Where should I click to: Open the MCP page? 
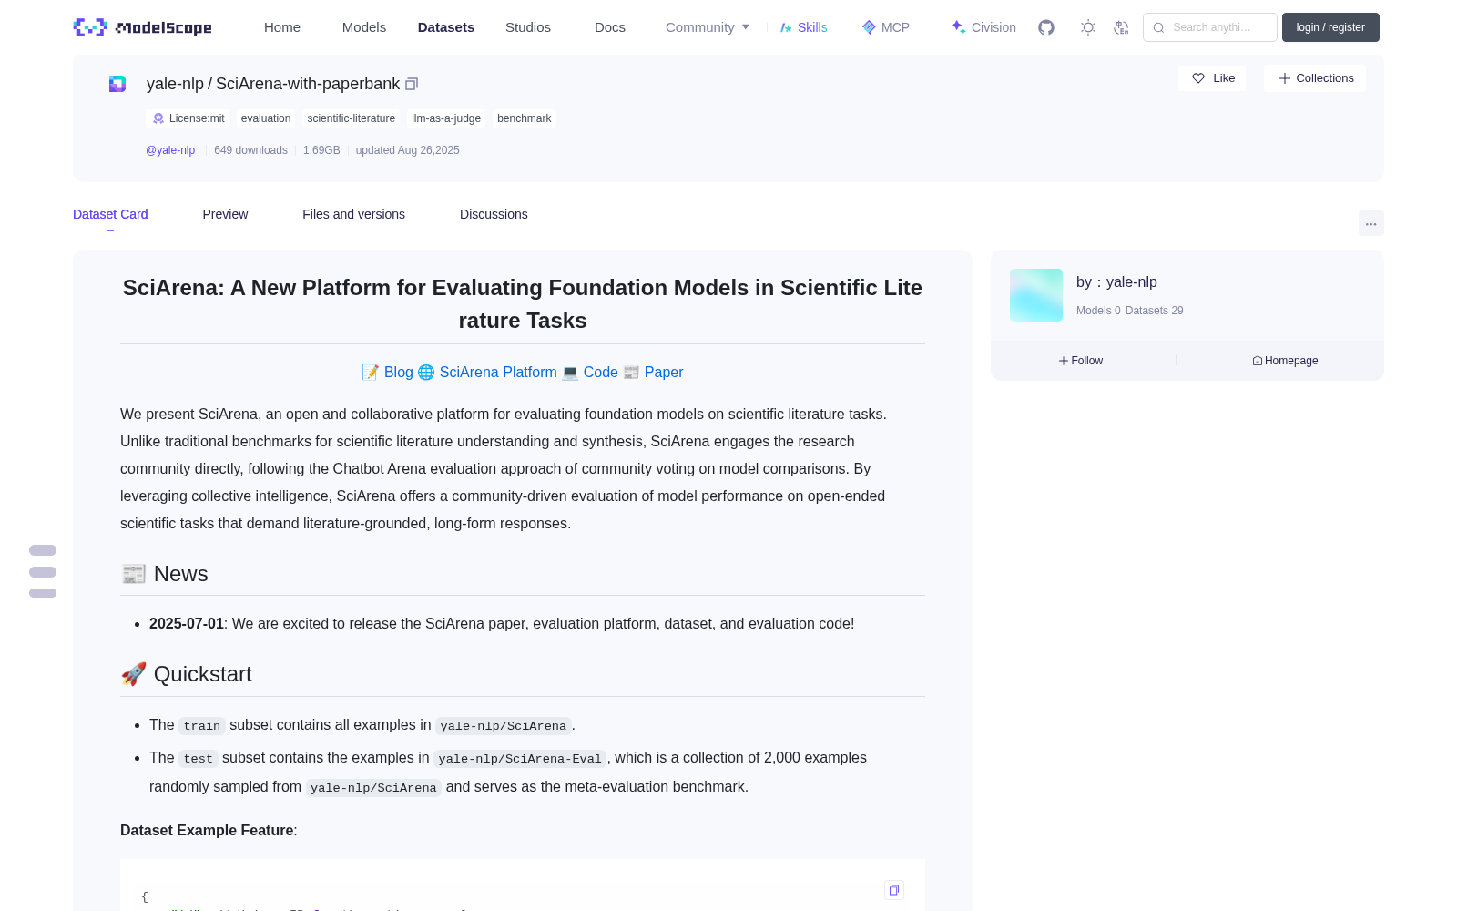[x=886, y=27]
